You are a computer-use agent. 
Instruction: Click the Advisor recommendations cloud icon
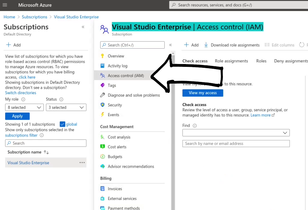click(x=102, y=166)
